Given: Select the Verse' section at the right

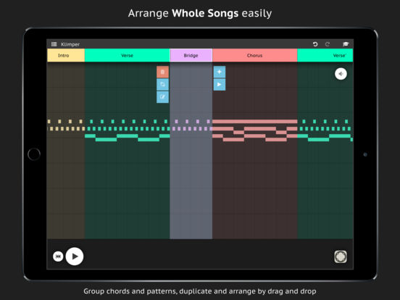Looking at the screenshot, I should [325, 55].
